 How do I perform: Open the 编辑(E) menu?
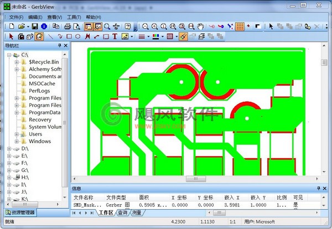coord(35,17)
